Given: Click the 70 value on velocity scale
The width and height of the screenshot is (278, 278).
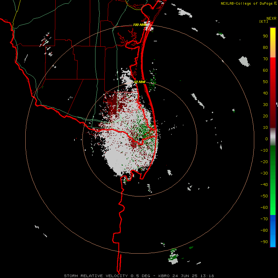Looking at the screenshot, I should [265, 59].
